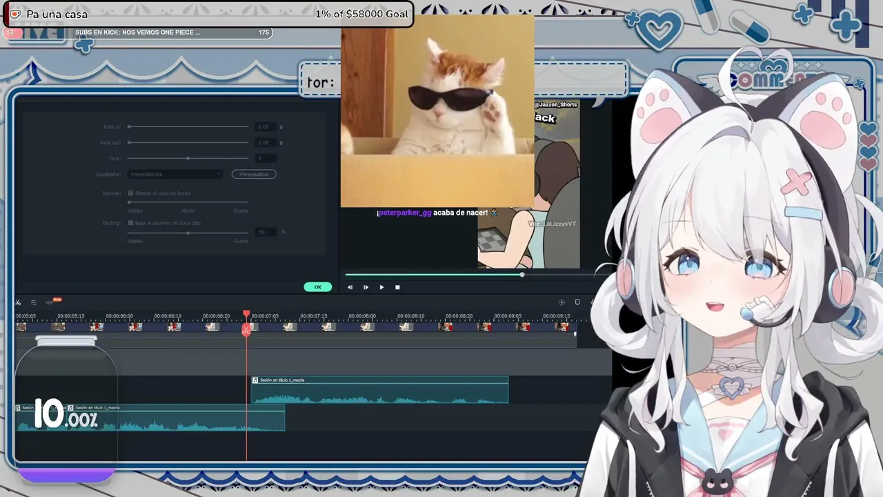Enable 'Eliminar el ruido de fondo' checkbox
The height and width of the screenshot is (497, 883).
[x=130, y=193]
